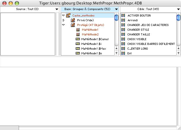
Task: Click the CHANGER STYLE command icon
Action: point(123,30)
